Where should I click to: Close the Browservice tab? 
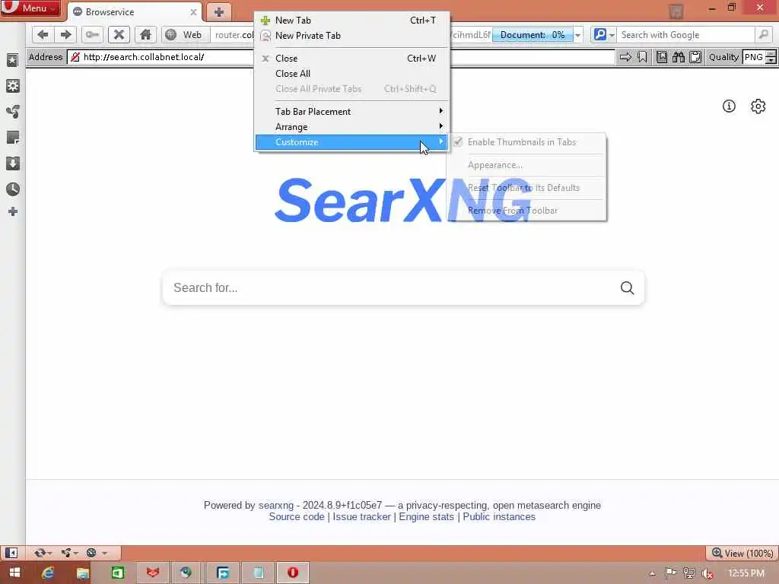coord(193,12)
